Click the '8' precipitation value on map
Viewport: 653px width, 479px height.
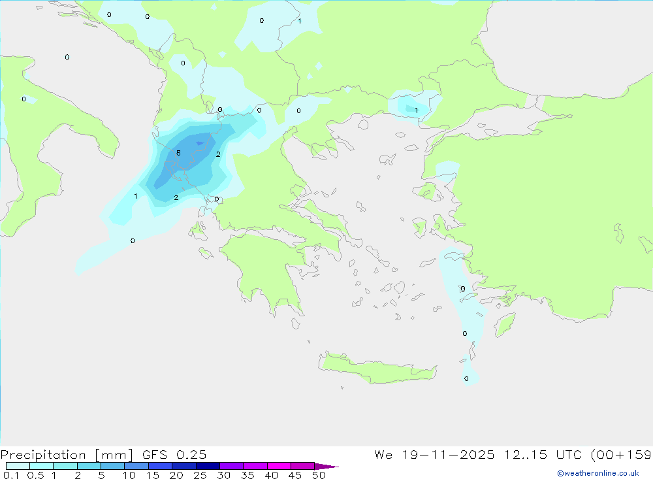(178, 153)
